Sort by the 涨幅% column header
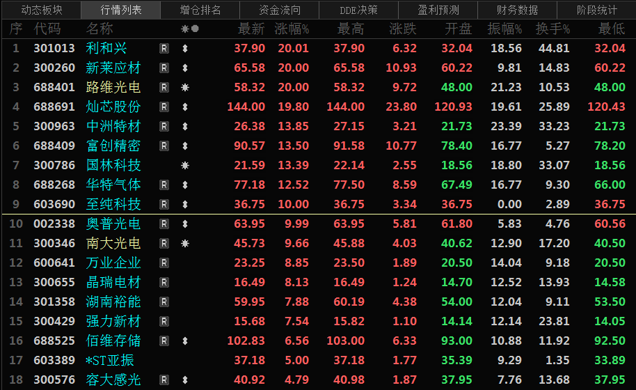Image resolution: width=636 pixels, height=390 pixels. coord(292,29)
